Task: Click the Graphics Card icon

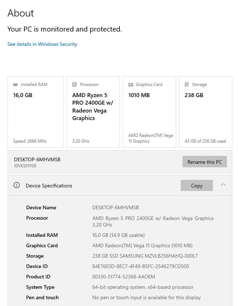Action: click(131, 85)
